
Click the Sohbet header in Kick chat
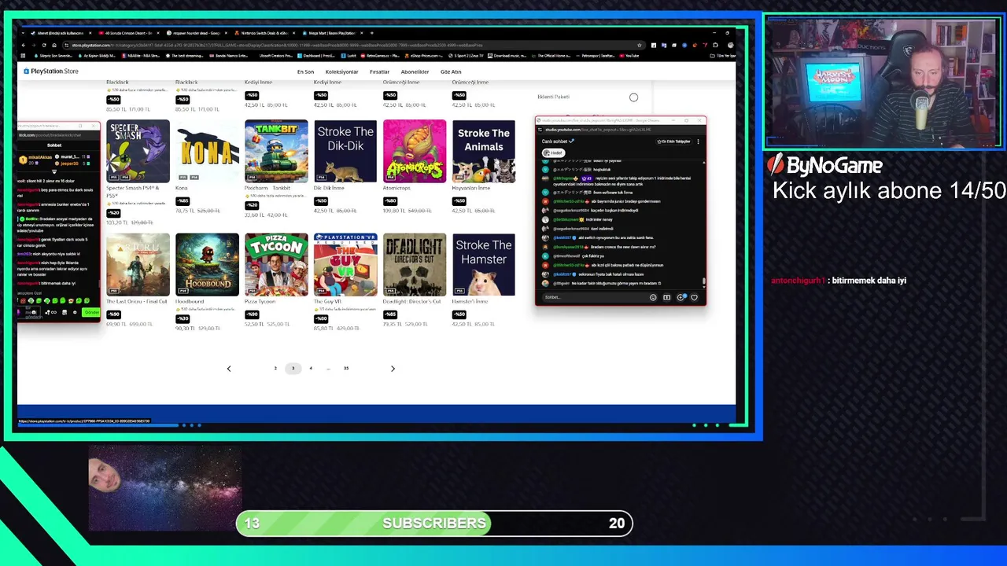(54, 145)
